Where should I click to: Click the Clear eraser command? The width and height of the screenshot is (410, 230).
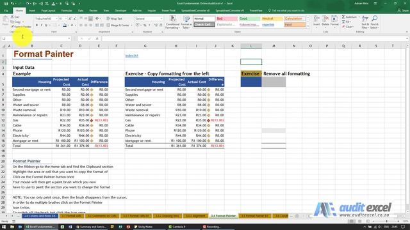(347, 27)
